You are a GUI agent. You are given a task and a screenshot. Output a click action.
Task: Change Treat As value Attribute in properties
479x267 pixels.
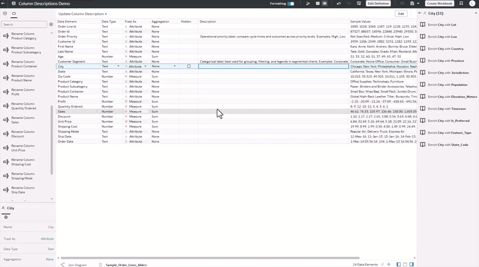pos(47,239)
